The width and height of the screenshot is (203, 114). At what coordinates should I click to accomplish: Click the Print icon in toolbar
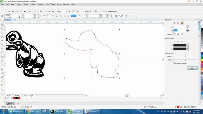coord(13,11)
